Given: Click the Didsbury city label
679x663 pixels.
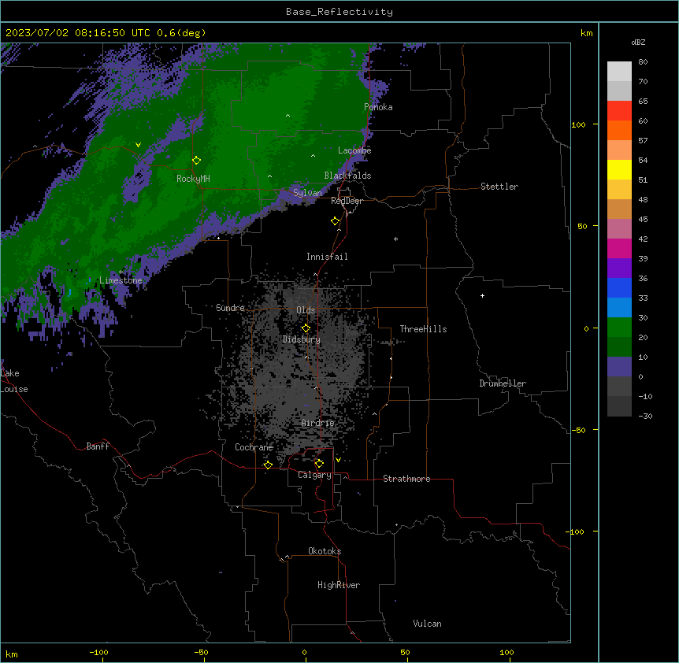Looking at the screenshot, I should click(x=302, y=339).
